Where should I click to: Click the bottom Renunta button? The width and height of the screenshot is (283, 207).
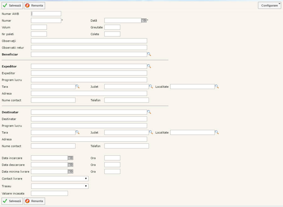[34, 201]
